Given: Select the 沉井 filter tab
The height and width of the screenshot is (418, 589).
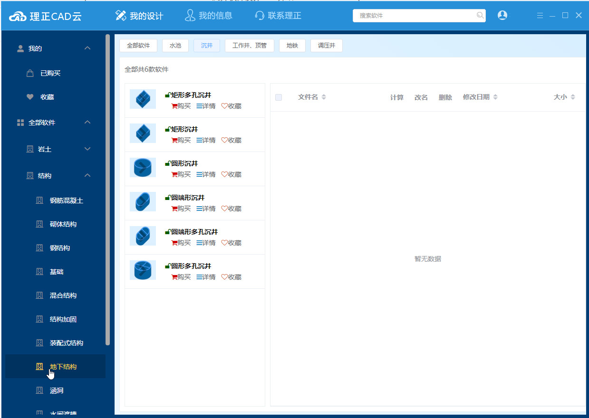Looking at the screenshot, I should click(x=207, y=46).
